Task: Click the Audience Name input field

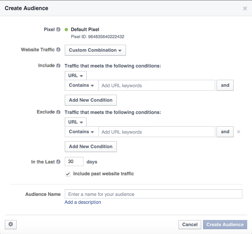Action: tap(154, 194)
